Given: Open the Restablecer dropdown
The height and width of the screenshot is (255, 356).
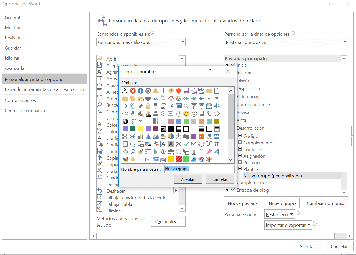Looking at the screenshot, I should [280, 214].
